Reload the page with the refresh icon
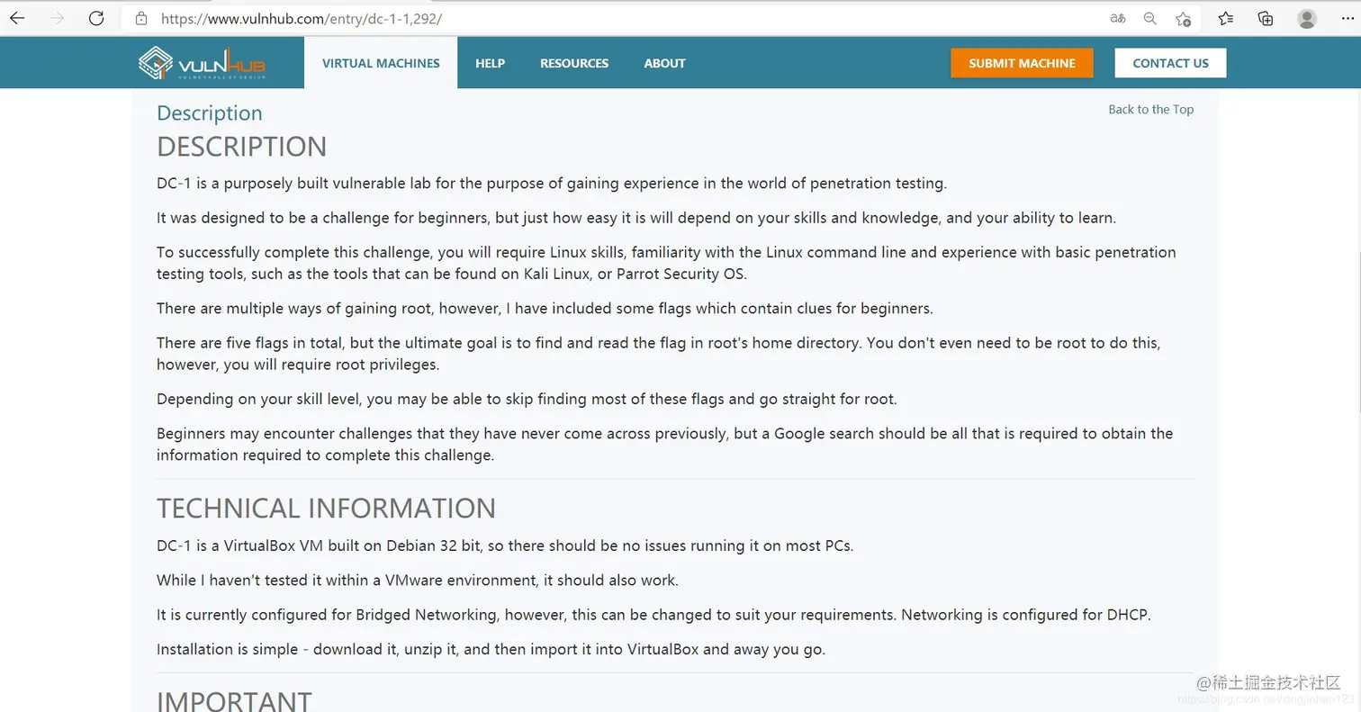 pos(96,18)
